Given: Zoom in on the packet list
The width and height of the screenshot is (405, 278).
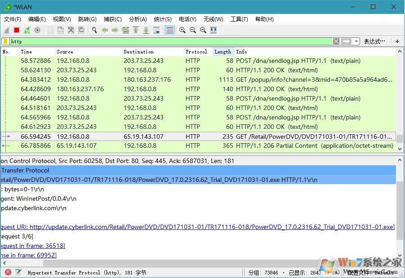Looking at the screenshot, I should tap(182, 30).
